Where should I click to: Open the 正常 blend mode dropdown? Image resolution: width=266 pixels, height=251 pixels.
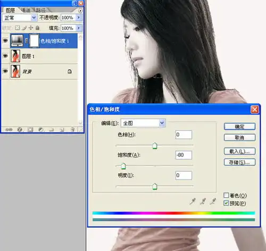tap(20, 18)
